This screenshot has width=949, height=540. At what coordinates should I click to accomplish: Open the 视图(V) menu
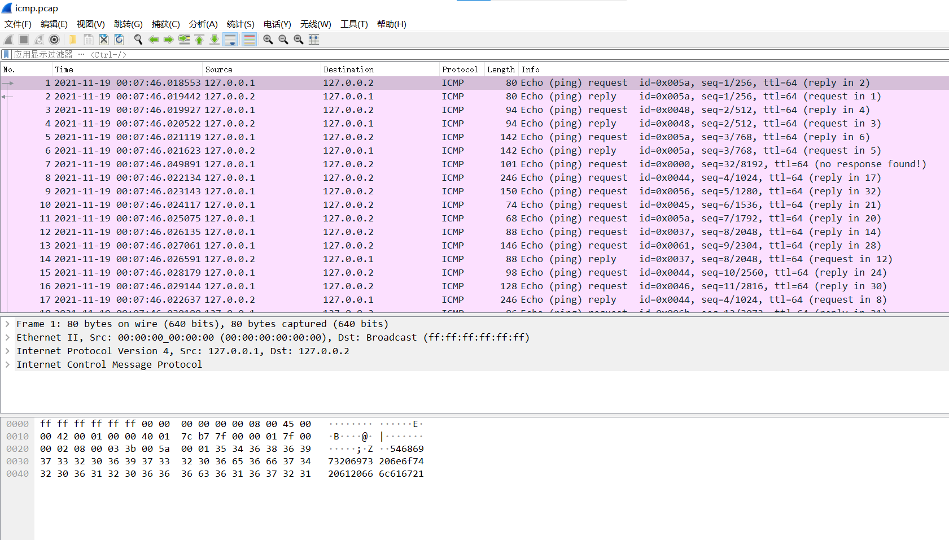(91, 24)
